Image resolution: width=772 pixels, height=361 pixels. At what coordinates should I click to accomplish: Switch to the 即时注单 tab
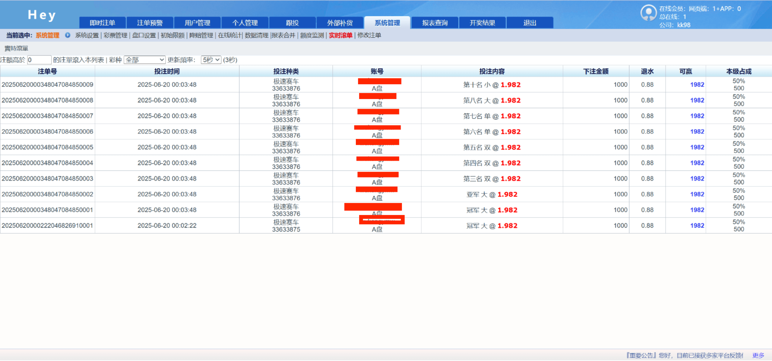click(x=102, y=23)
